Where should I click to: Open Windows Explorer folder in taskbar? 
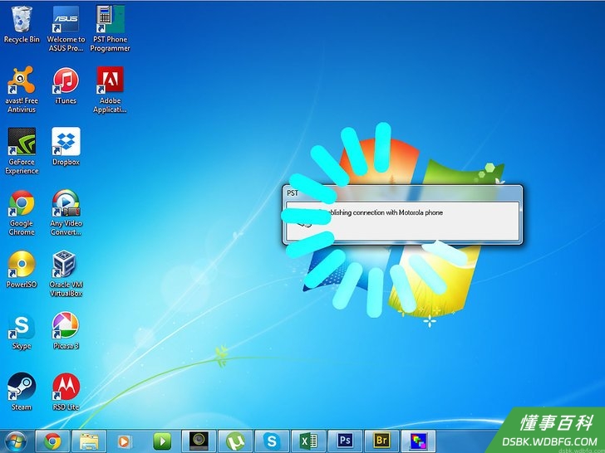click(89, 441)
